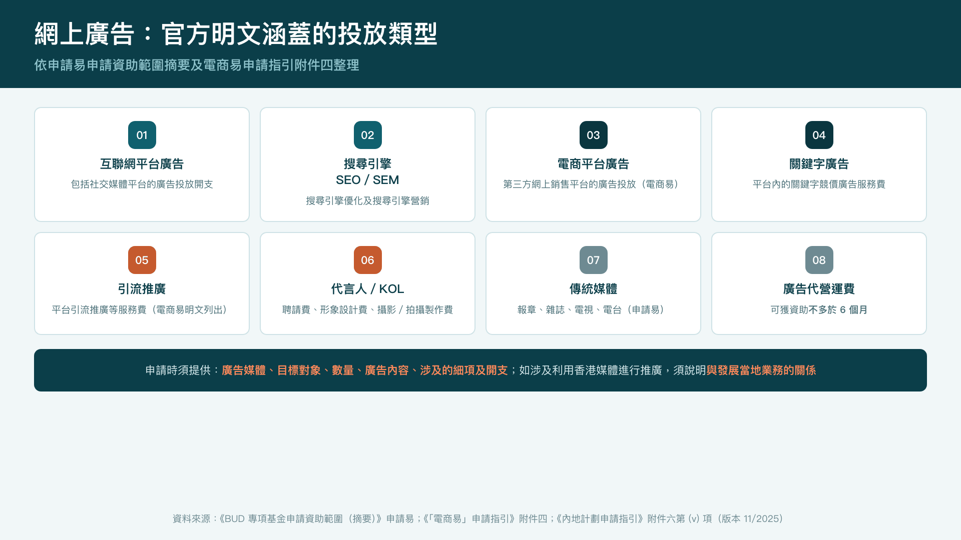Select the heading 引流推廣
The height and width of the screenshot is (540, 961).
click(142, 289)
